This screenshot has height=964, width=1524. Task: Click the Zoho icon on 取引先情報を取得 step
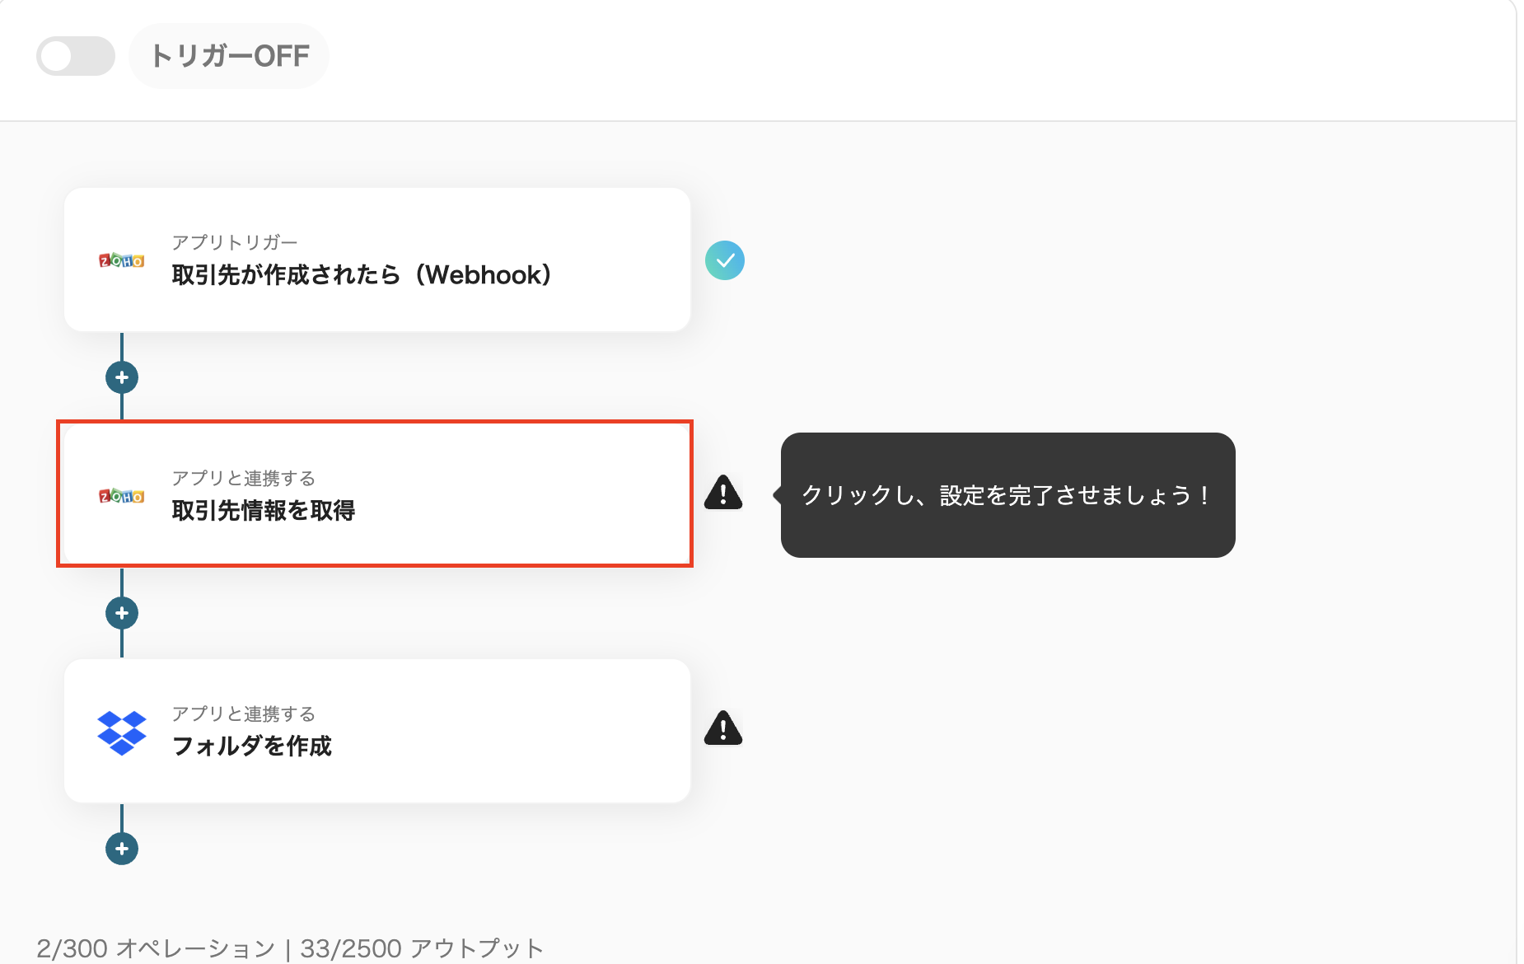point(121,495)
